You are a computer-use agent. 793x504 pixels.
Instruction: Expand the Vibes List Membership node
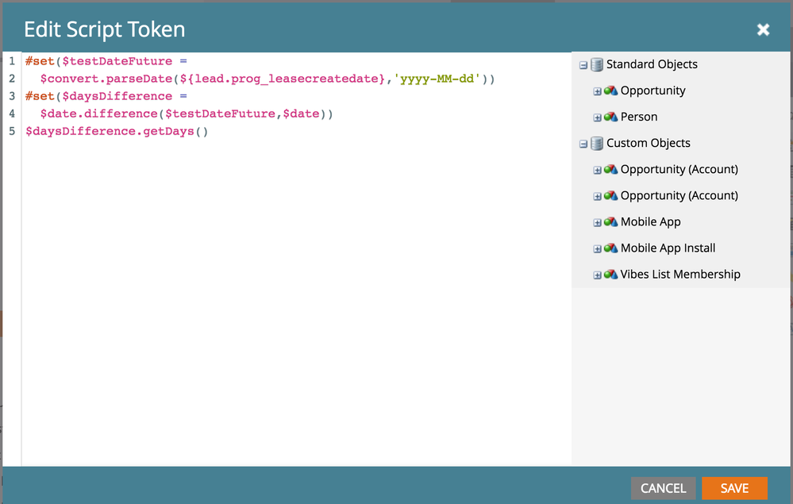[x=598, y=275]
